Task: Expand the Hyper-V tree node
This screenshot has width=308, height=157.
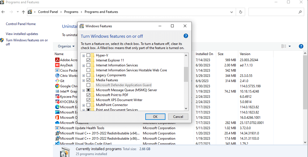Action: tap(84, 56)
